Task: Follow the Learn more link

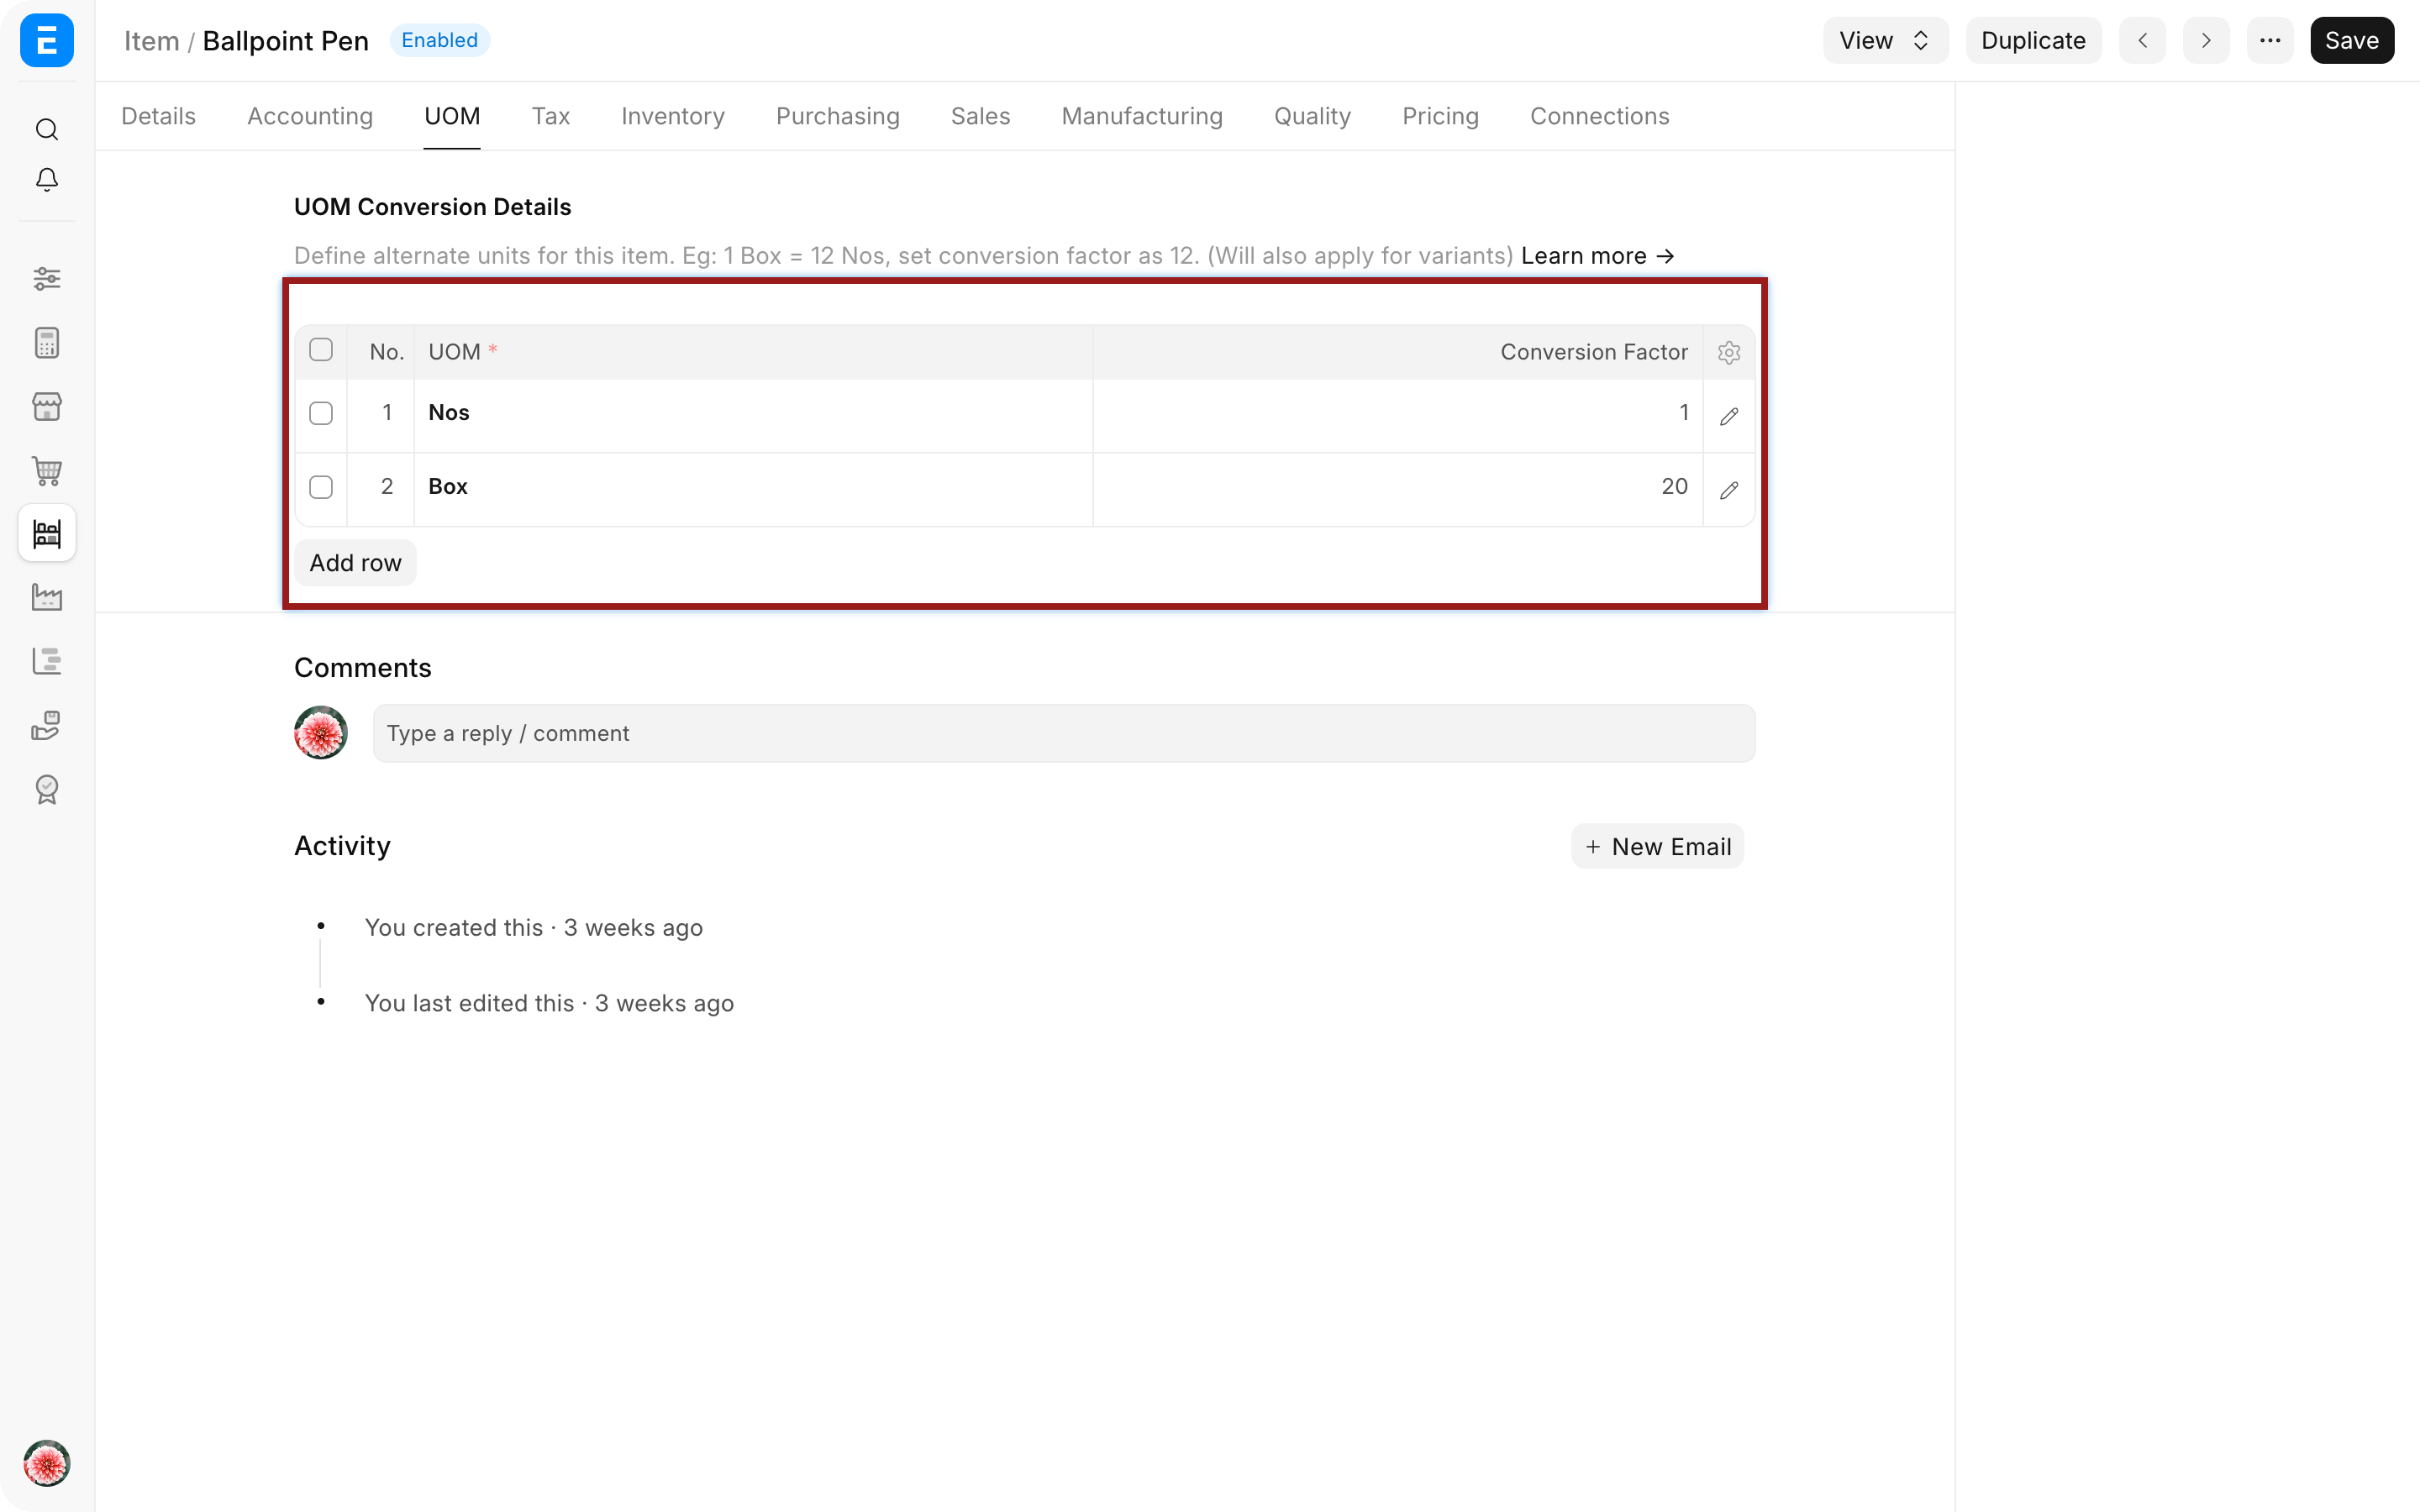Action: tap(1598, 256)
